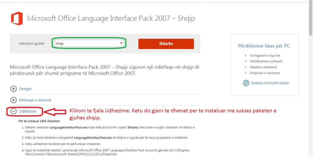313x156 pixels.
Task: Click the plus icon beside Detajet
Action: [x=13, y=89]
